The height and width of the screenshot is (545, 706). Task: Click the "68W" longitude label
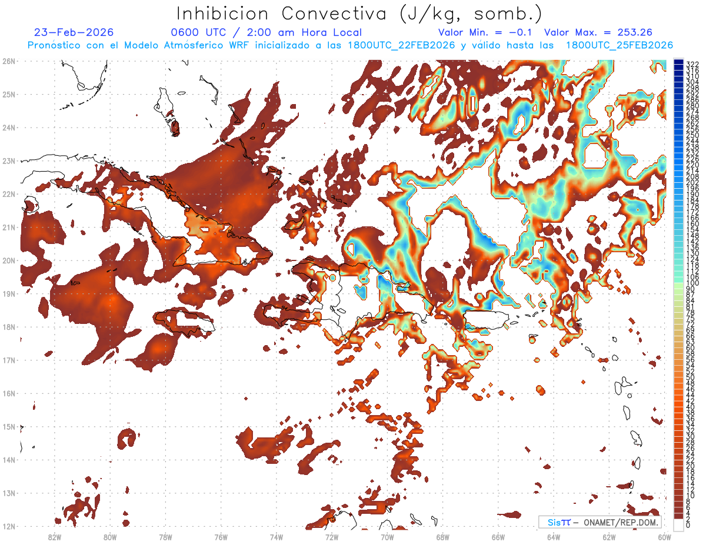pos(443,537)
